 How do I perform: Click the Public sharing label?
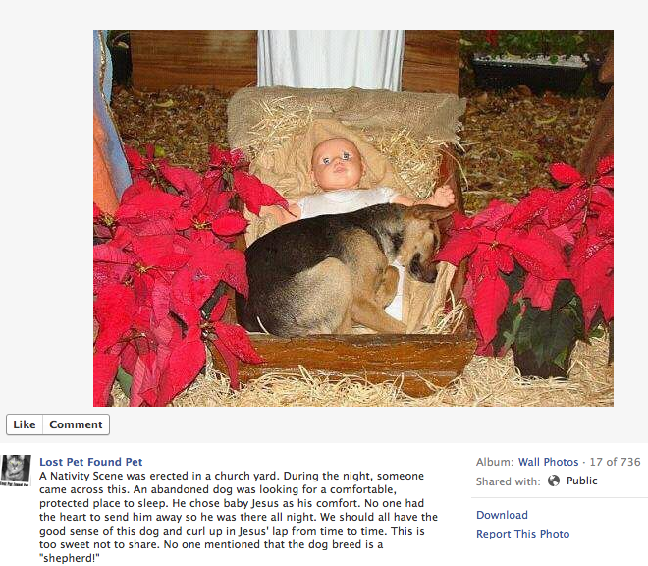click(581, 481)
